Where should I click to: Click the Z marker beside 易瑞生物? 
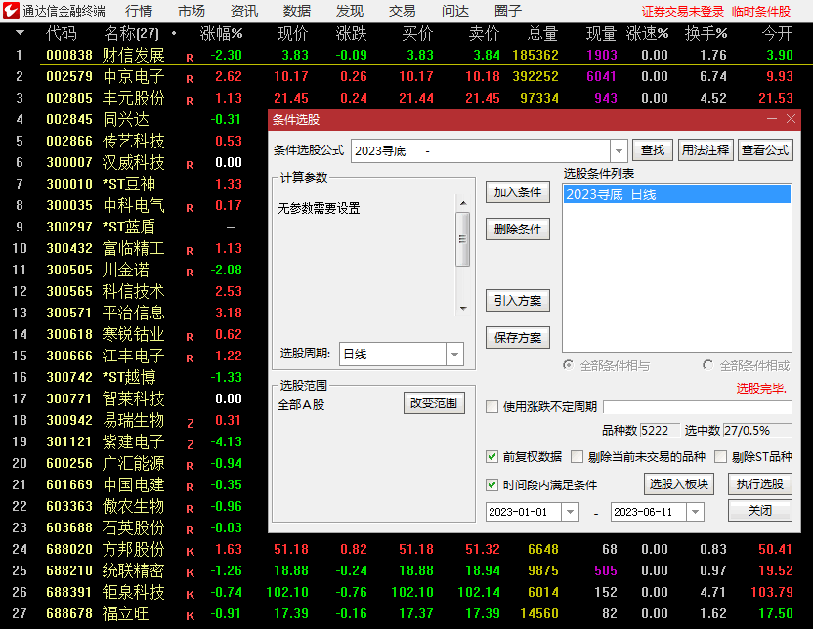[x=191, y=424]
